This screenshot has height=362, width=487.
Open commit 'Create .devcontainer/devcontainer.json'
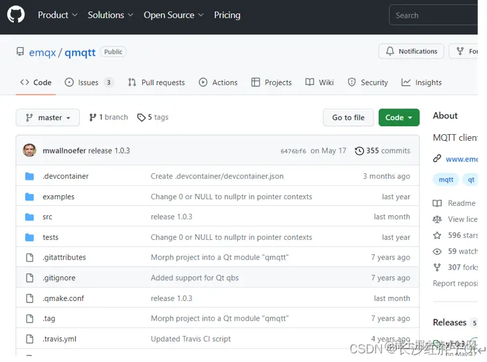pos(217,176)
